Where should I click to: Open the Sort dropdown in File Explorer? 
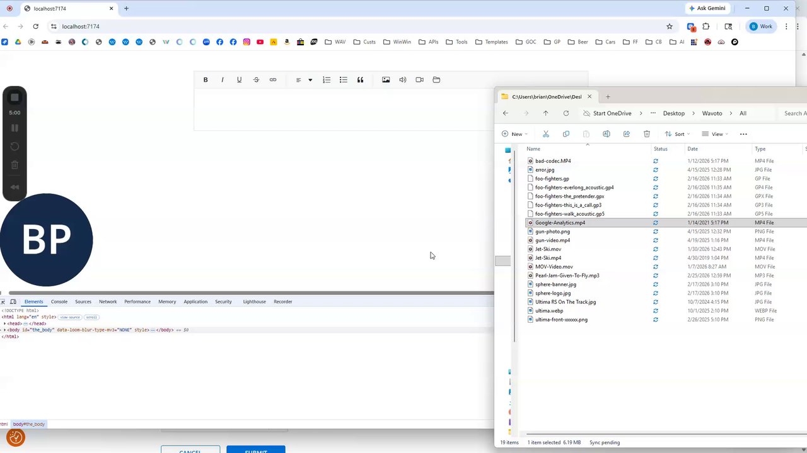[x=678, y=134]
